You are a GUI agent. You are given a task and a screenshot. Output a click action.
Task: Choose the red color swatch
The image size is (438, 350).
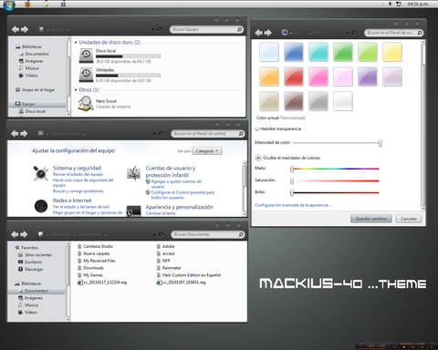pos(294,77)
